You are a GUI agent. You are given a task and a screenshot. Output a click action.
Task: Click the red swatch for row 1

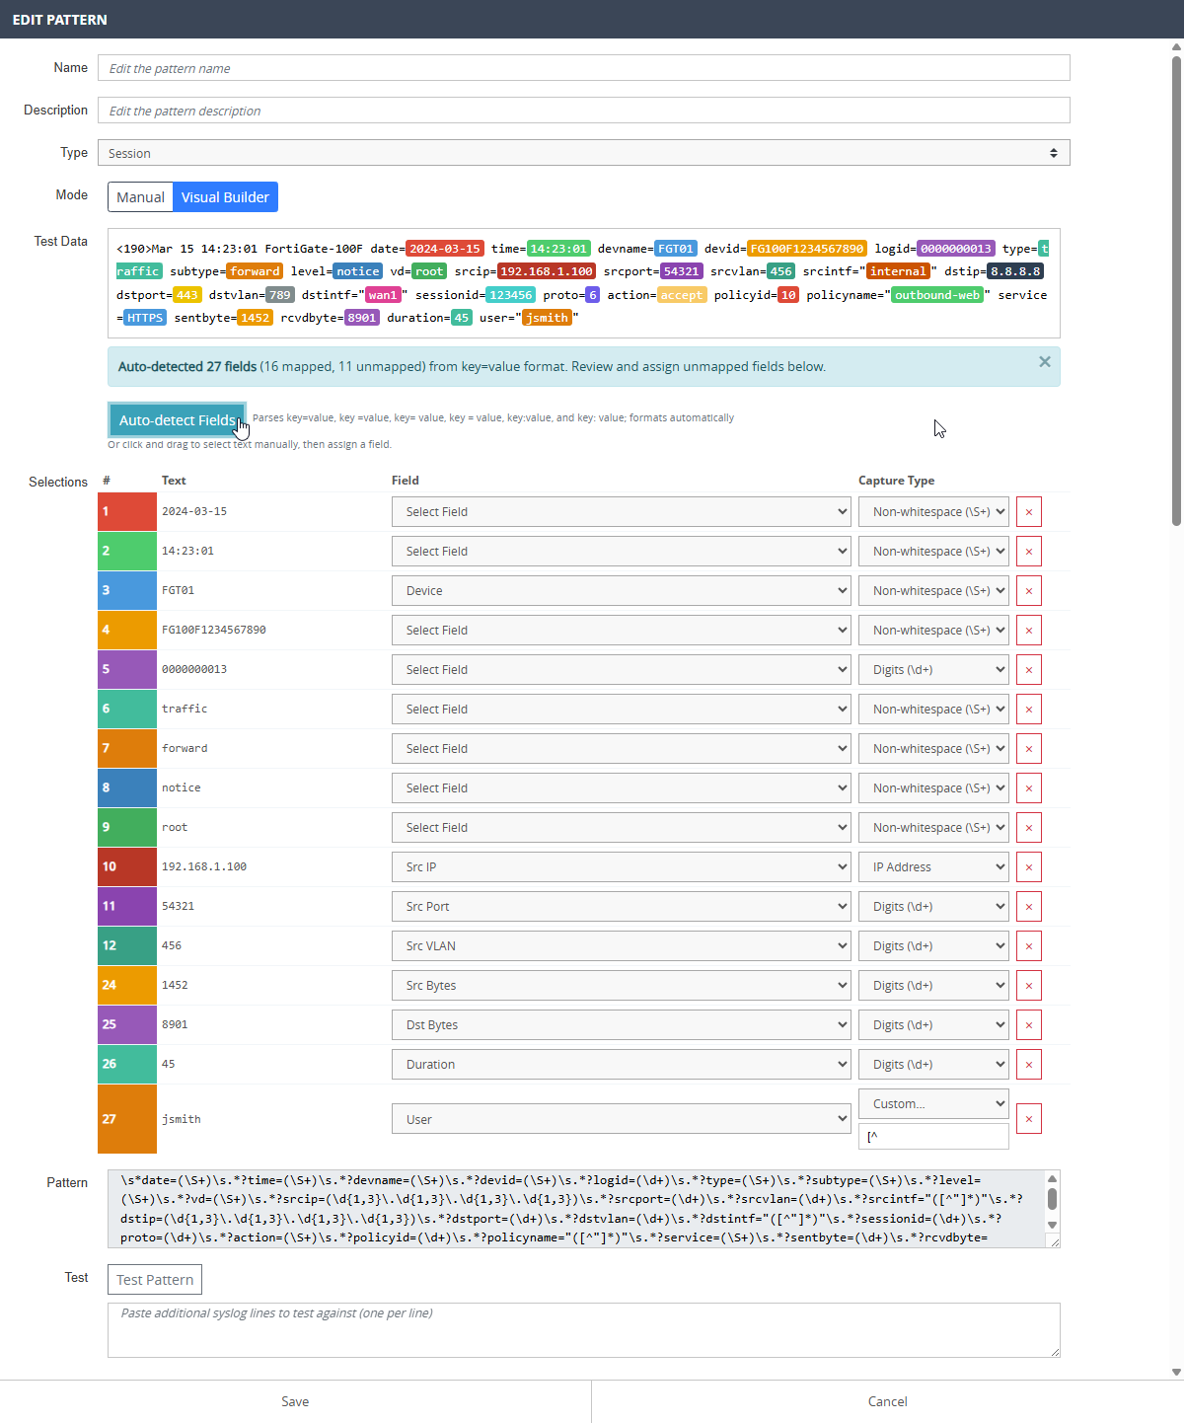[127, 512]
